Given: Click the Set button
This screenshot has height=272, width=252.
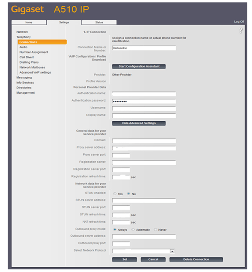Looking at the screenshot, I should pos(124,259).
